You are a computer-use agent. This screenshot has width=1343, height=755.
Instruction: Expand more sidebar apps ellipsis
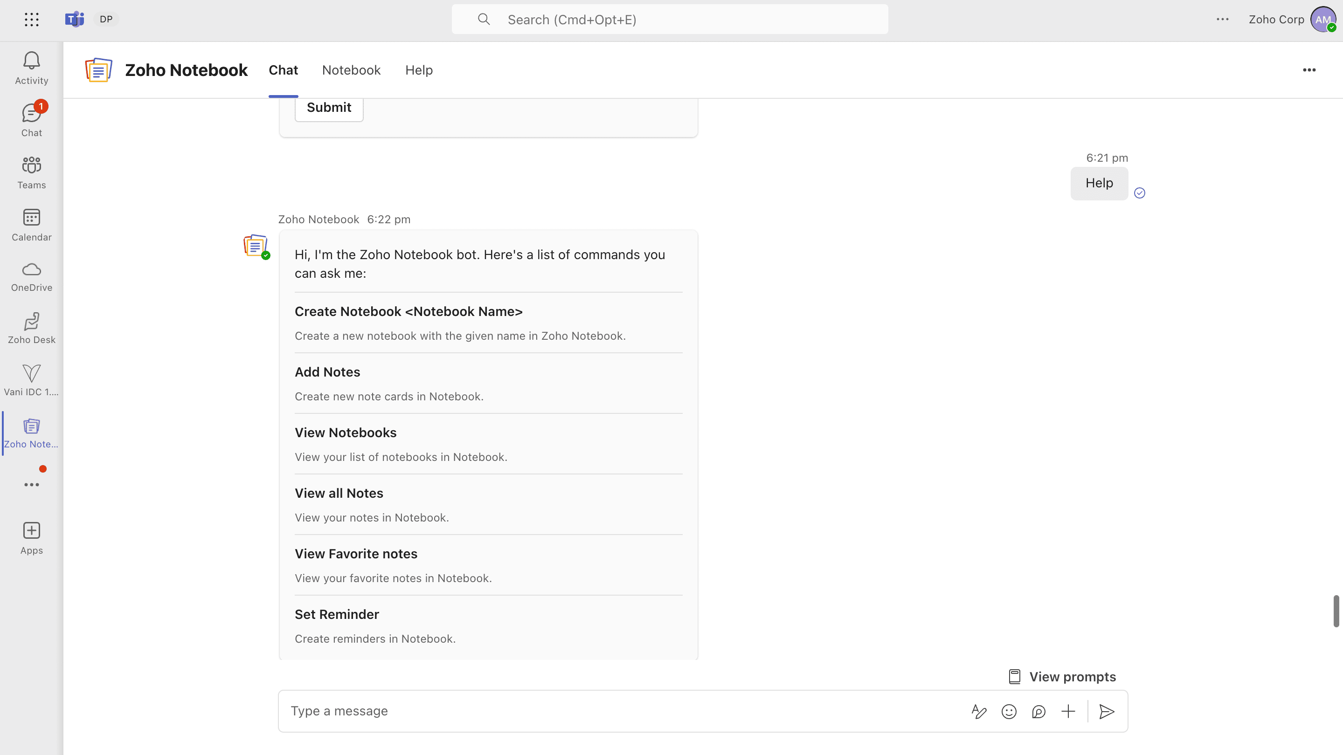(x=31, y=485)
